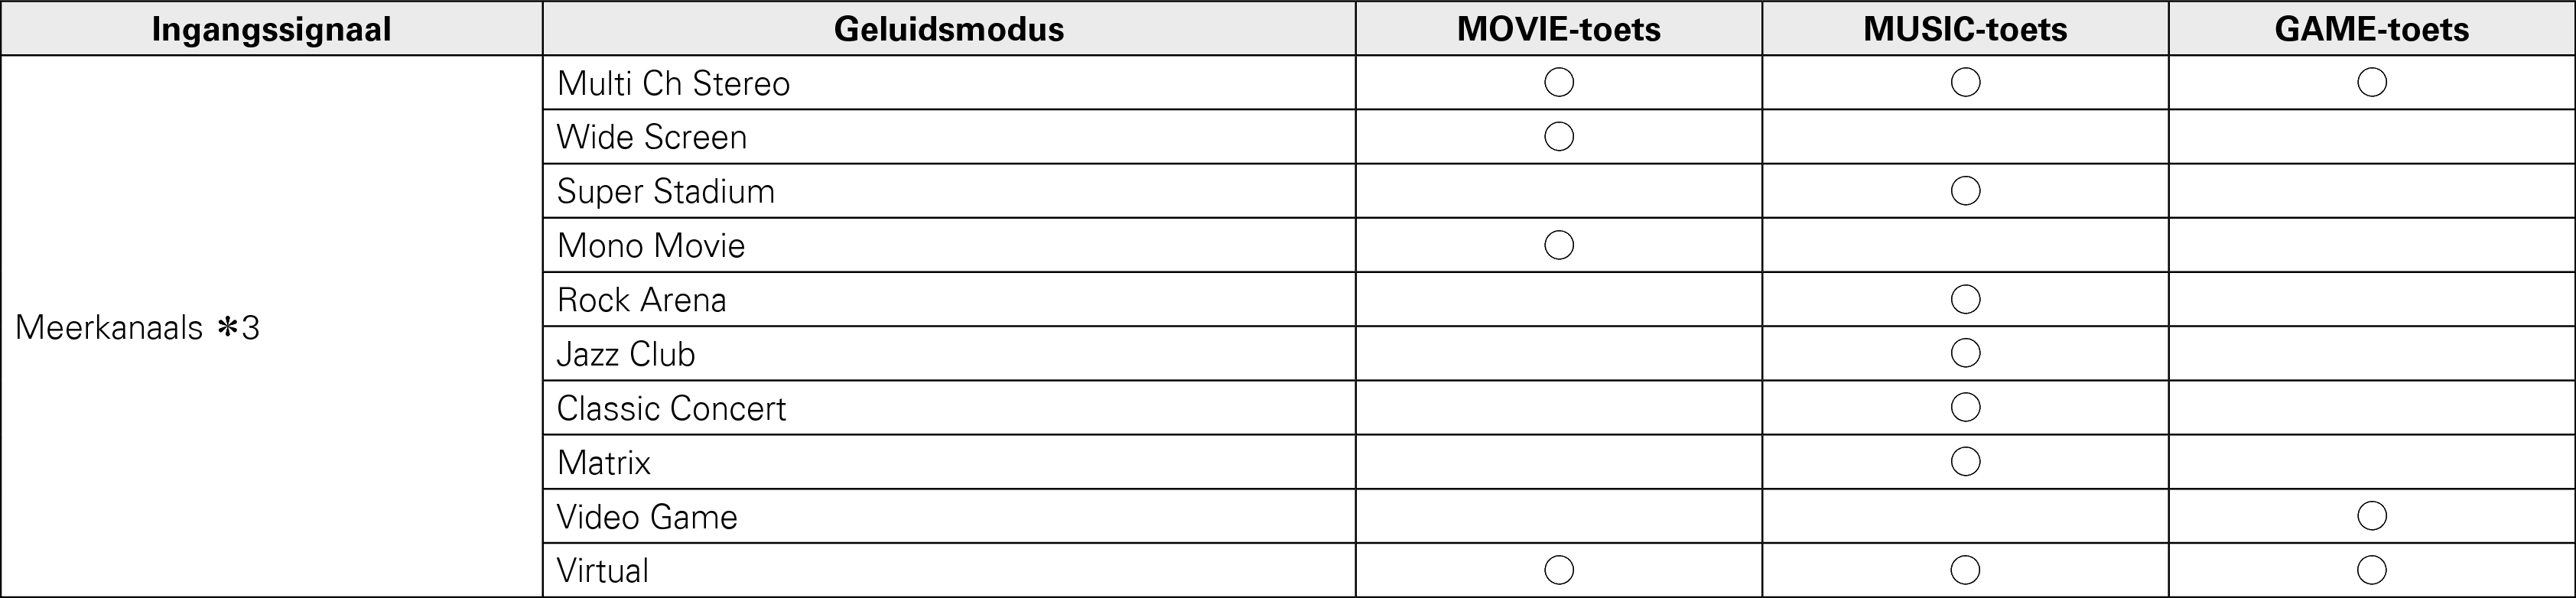Screen dimensions: 2576x598
Task: Select the Rock Arena MUSIC-toets circle
Action: click(x=1965, y=299)
